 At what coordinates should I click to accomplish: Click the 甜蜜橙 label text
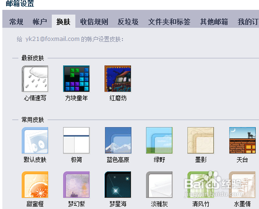(x=35, y=204)
